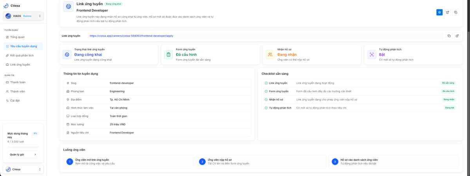
Task: Click the blue settings gear button in header
Action: click(439, 12)
